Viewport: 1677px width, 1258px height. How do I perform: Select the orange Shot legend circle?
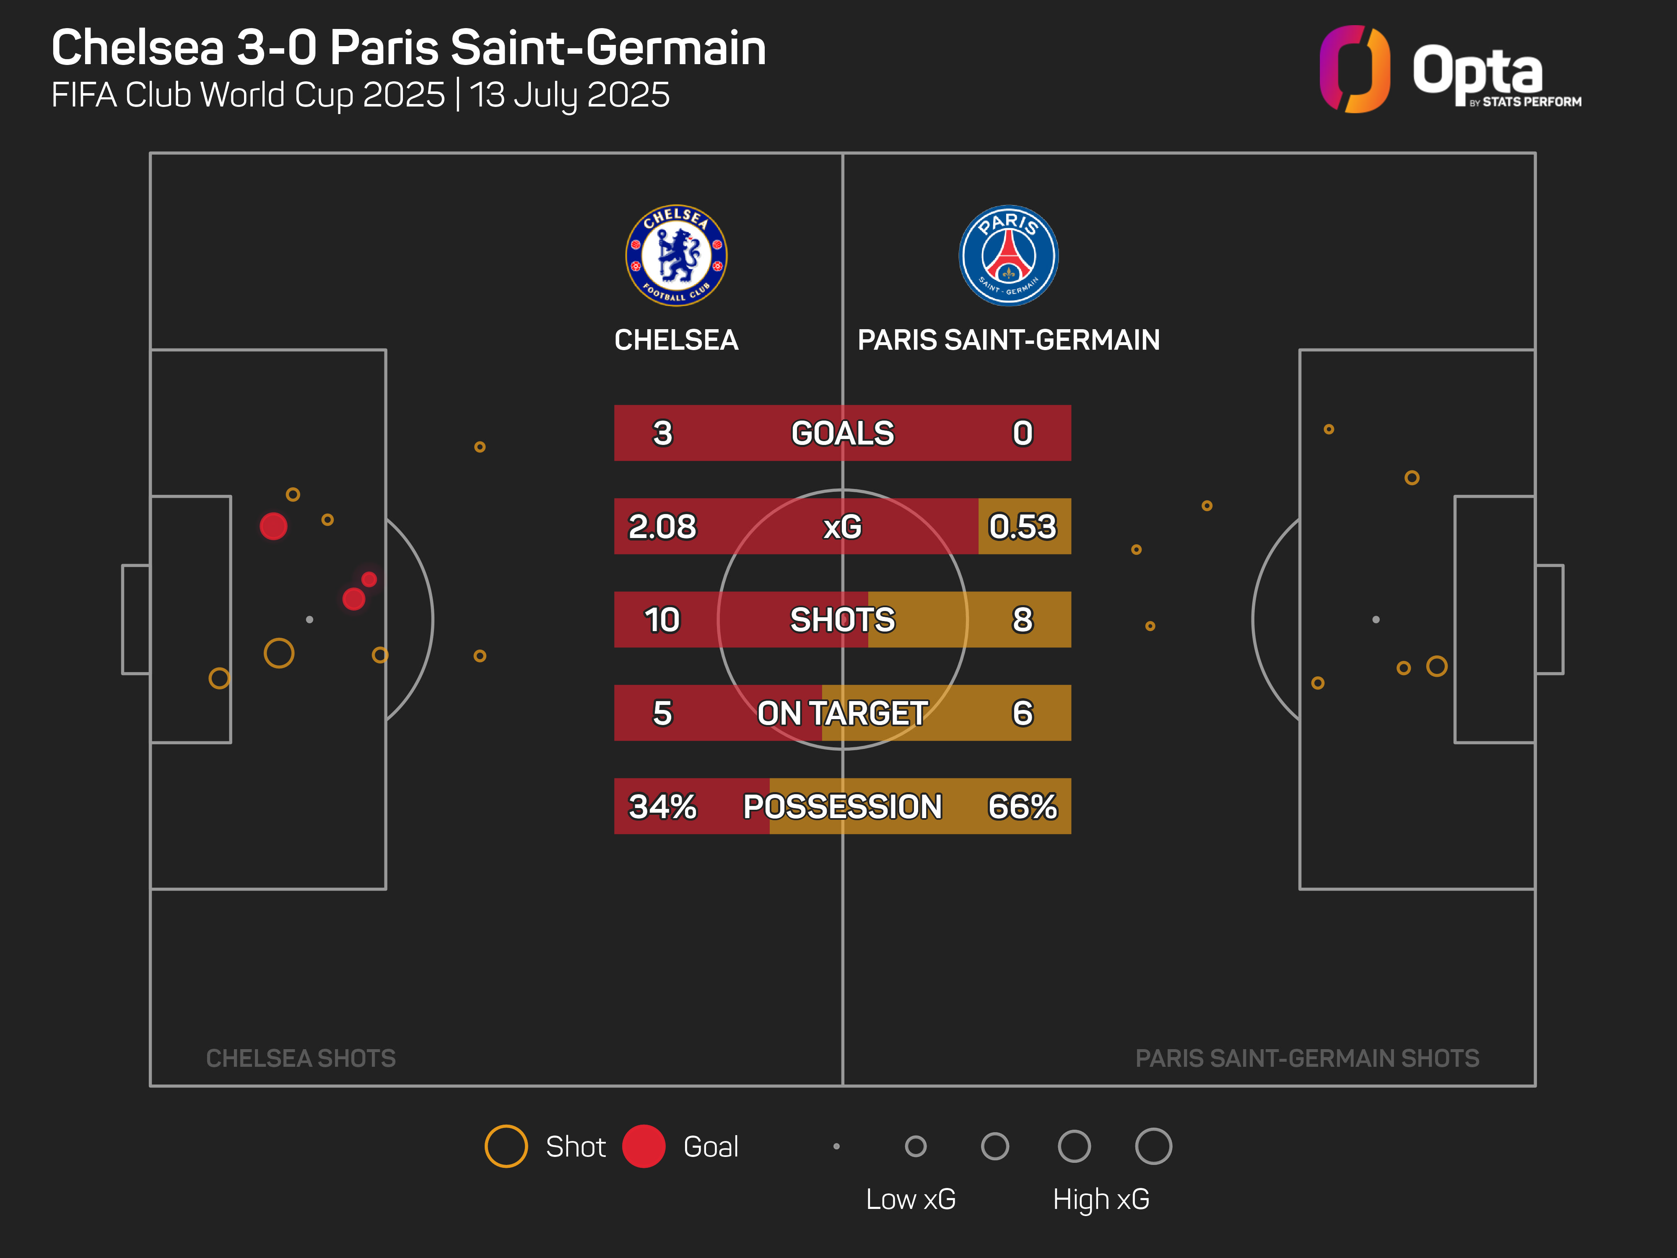pyautogui.click(x=506, y=1146)
